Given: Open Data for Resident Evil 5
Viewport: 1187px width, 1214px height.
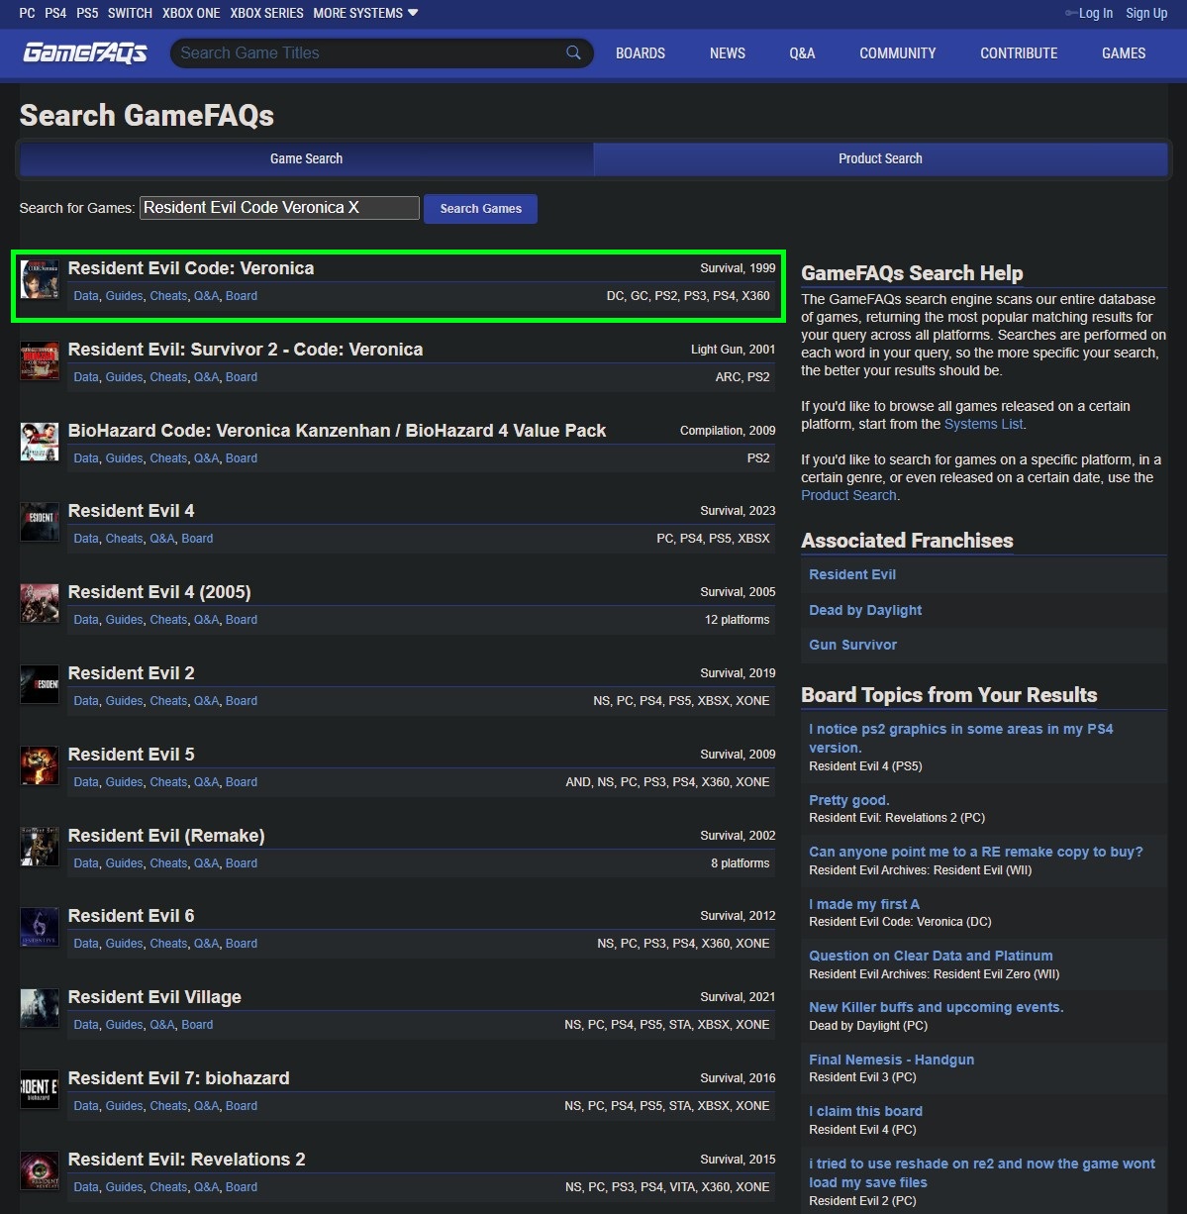Looking at the screenshot, I should coord(86,782).
